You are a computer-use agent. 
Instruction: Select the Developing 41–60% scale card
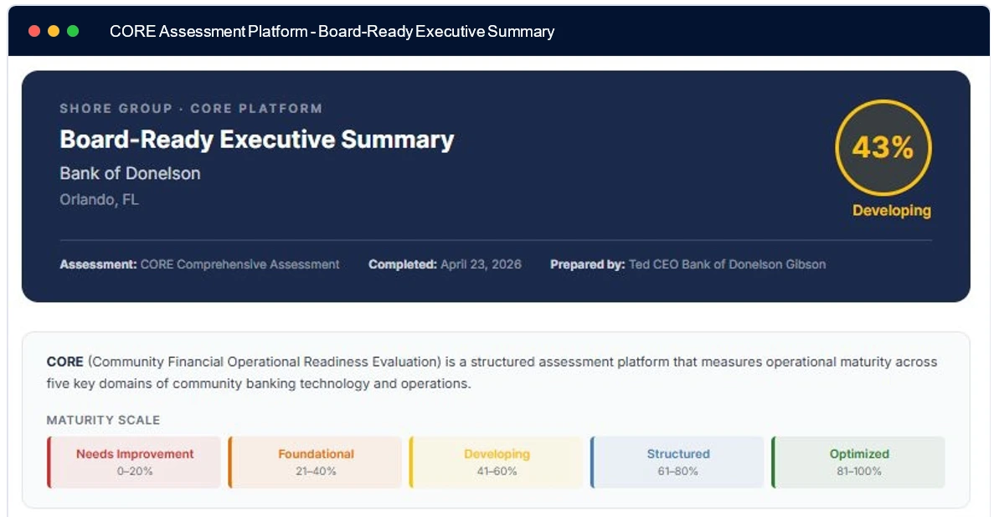click(x=497, y=463)
